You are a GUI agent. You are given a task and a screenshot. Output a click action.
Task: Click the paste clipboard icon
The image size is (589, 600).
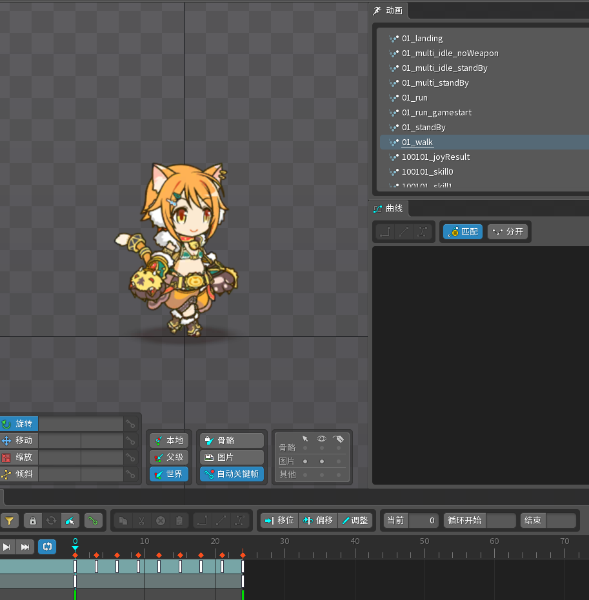179,521
